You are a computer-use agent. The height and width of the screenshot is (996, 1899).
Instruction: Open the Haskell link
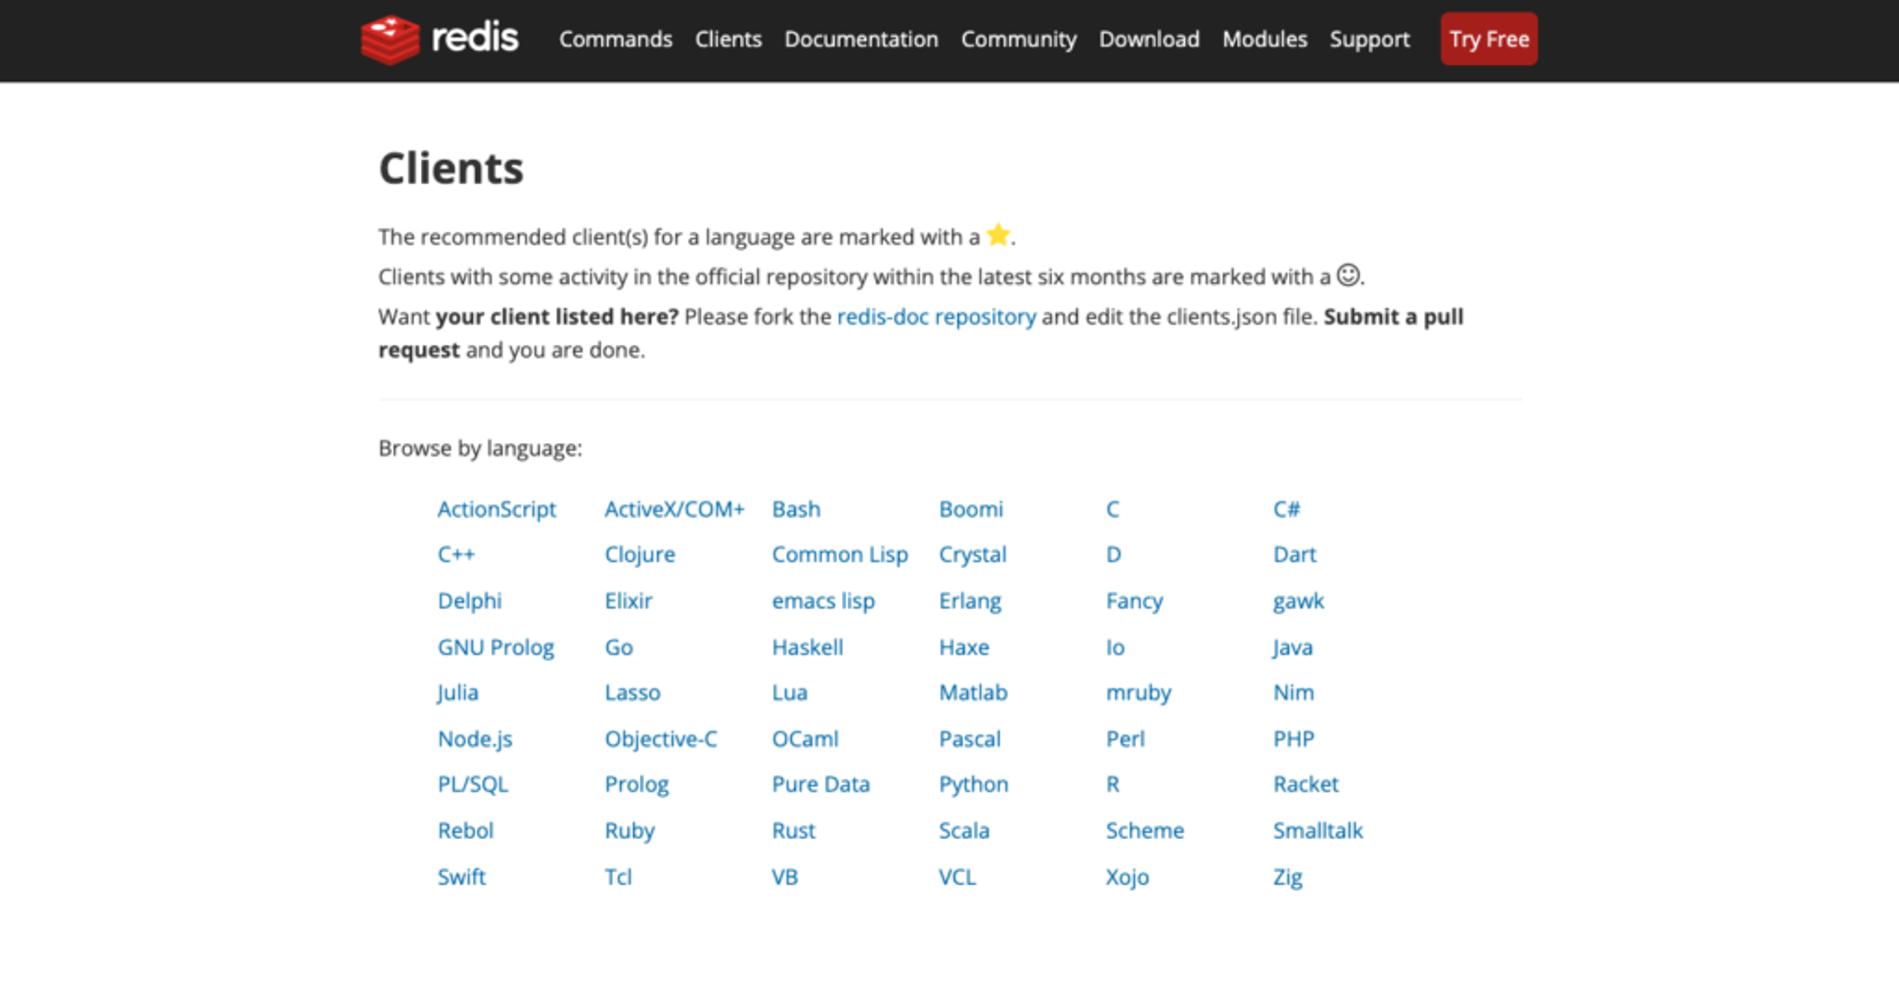(x=807, y=647)
